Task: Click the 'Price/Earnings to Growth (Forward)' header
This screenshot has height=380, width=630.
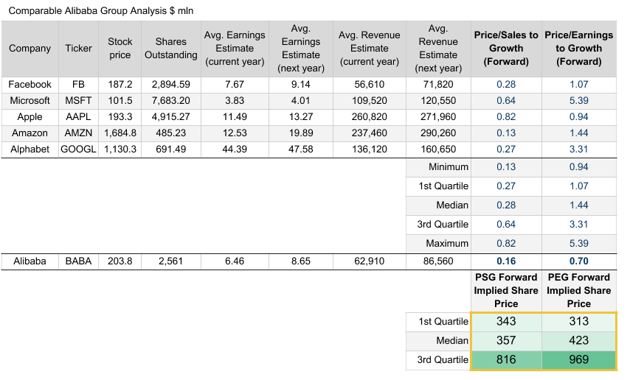Action: pyautogui.click(x=578, y=49)
